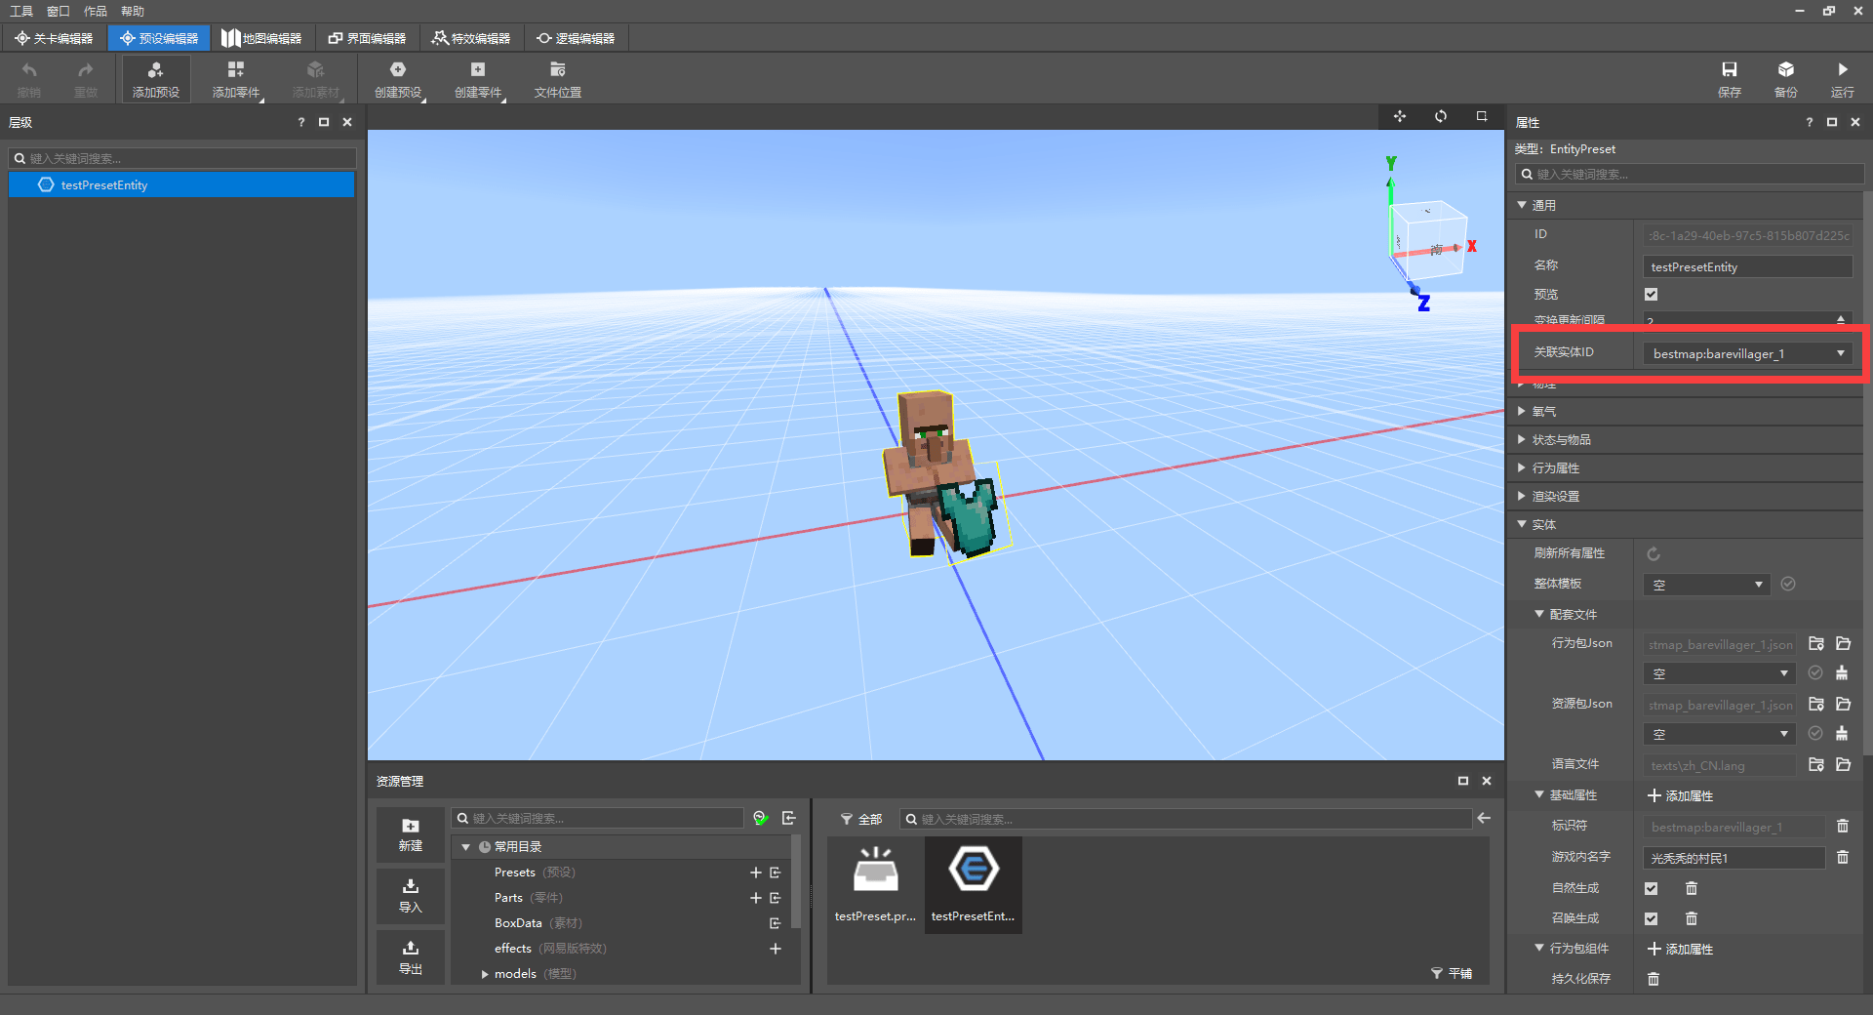Click the 平铺 tile view button
This screenshot has height=1015, width=1873.
[1452, 974]
